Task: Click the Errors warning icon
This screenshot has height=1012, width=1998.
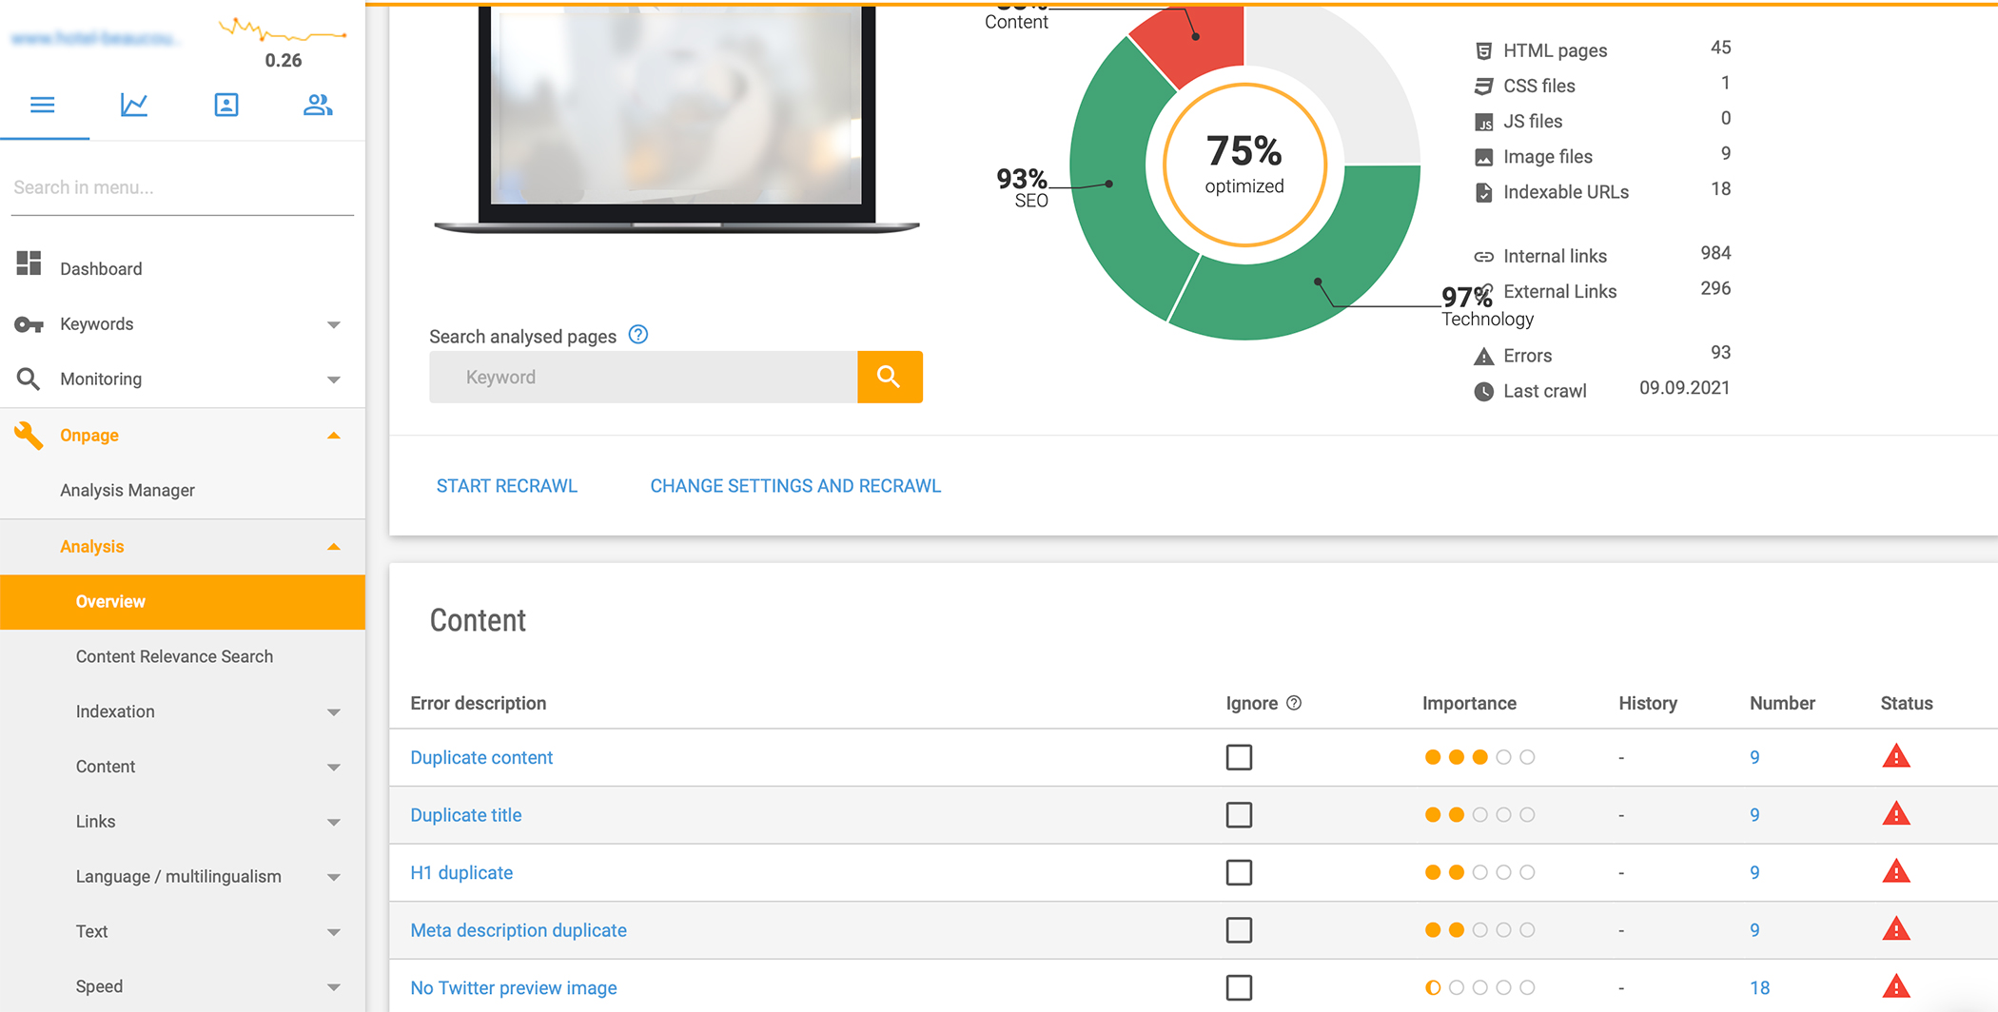Action: click(x=1483, y=356)
